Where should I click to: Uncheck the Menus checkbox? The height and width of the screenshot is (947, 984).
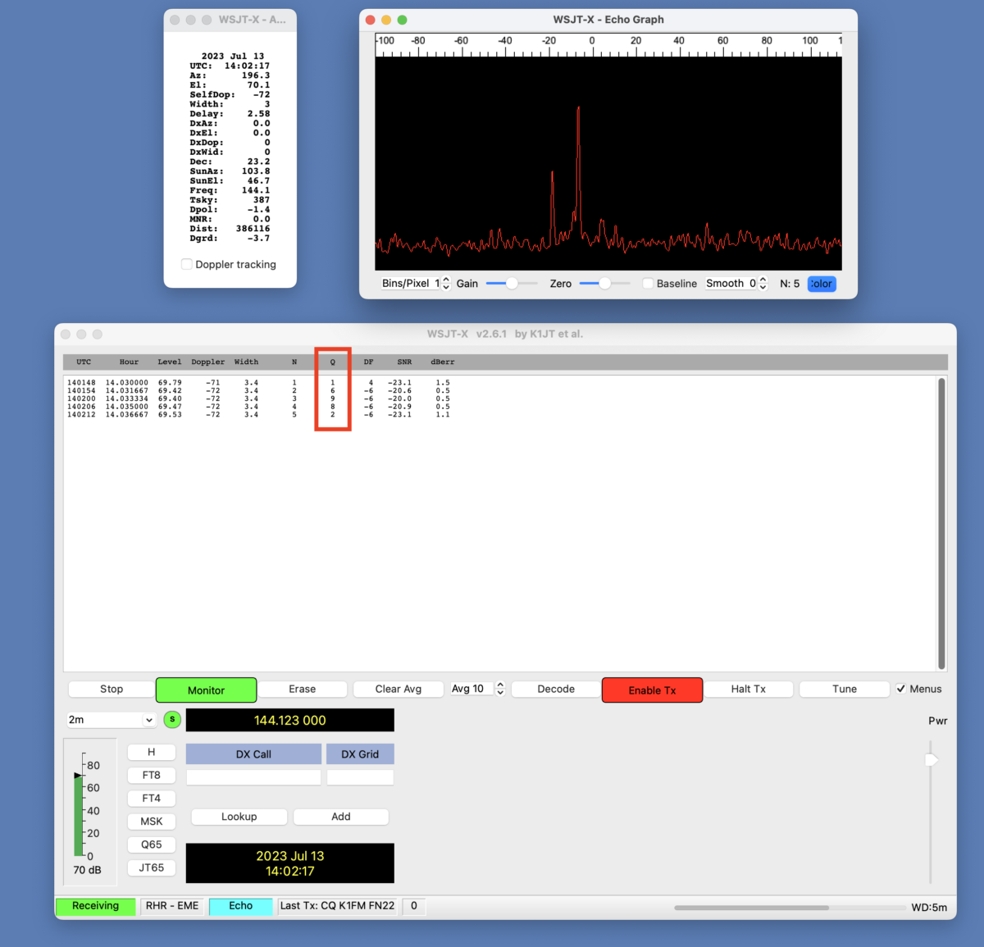click(x=902, y=689)
